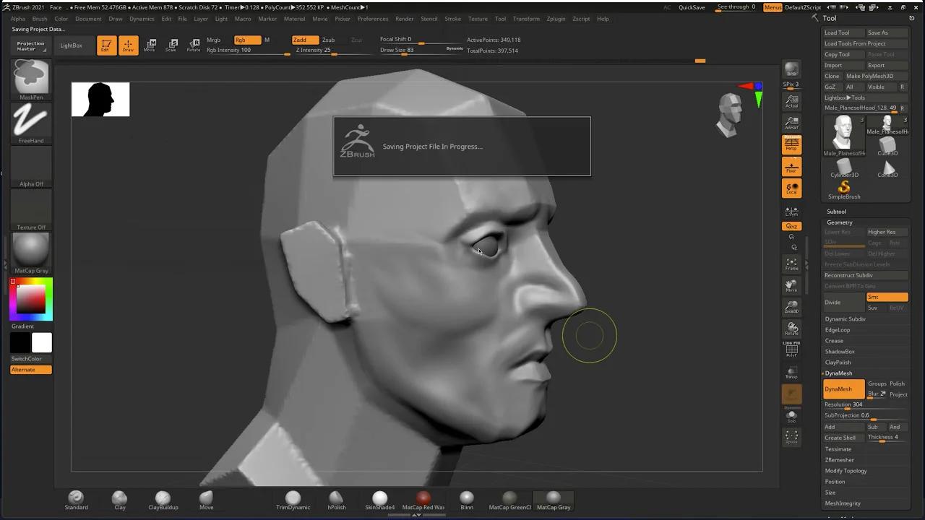Viewport: 925px width, 520px height.
Task: Select the SkinShade4 material
Action: pos(379,498)
